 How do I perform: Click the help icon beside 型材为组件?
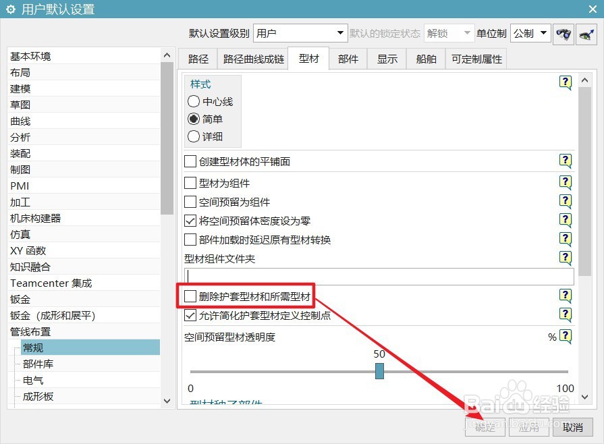pyautogui.click(x=566, y=182)
